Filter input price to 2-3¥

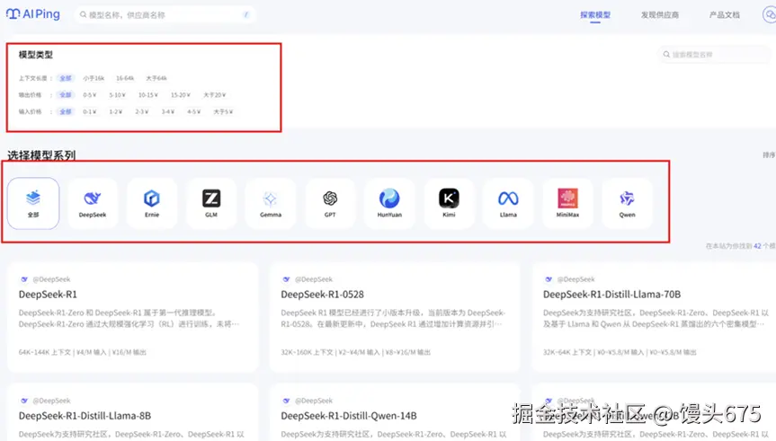click(142, 111)
